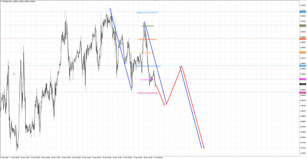The width and height of the screenshot is (307, 159).
Task: Click the dark magenta 1.08337 price tag
Action: tap(303, 92)
